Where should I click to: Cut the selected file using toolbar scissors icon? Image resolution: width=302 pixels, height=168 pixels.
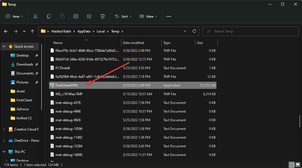tap(35, 16)
